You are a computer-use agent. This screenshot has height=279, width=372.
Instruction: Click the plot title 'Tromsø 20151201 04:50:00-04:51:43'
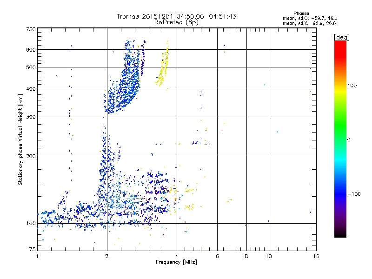[176, 16]
